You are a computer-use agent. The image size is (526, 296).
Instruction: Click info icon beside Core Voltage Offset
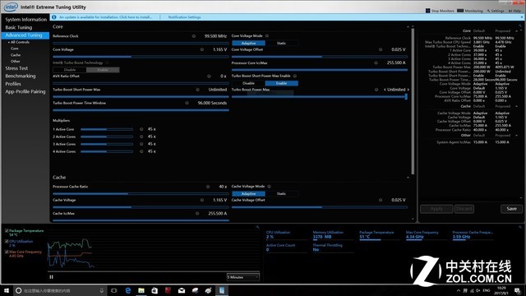click(381, 49)
